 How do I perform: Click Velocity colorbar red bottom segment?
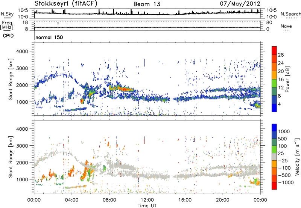(x=274, y=186)
